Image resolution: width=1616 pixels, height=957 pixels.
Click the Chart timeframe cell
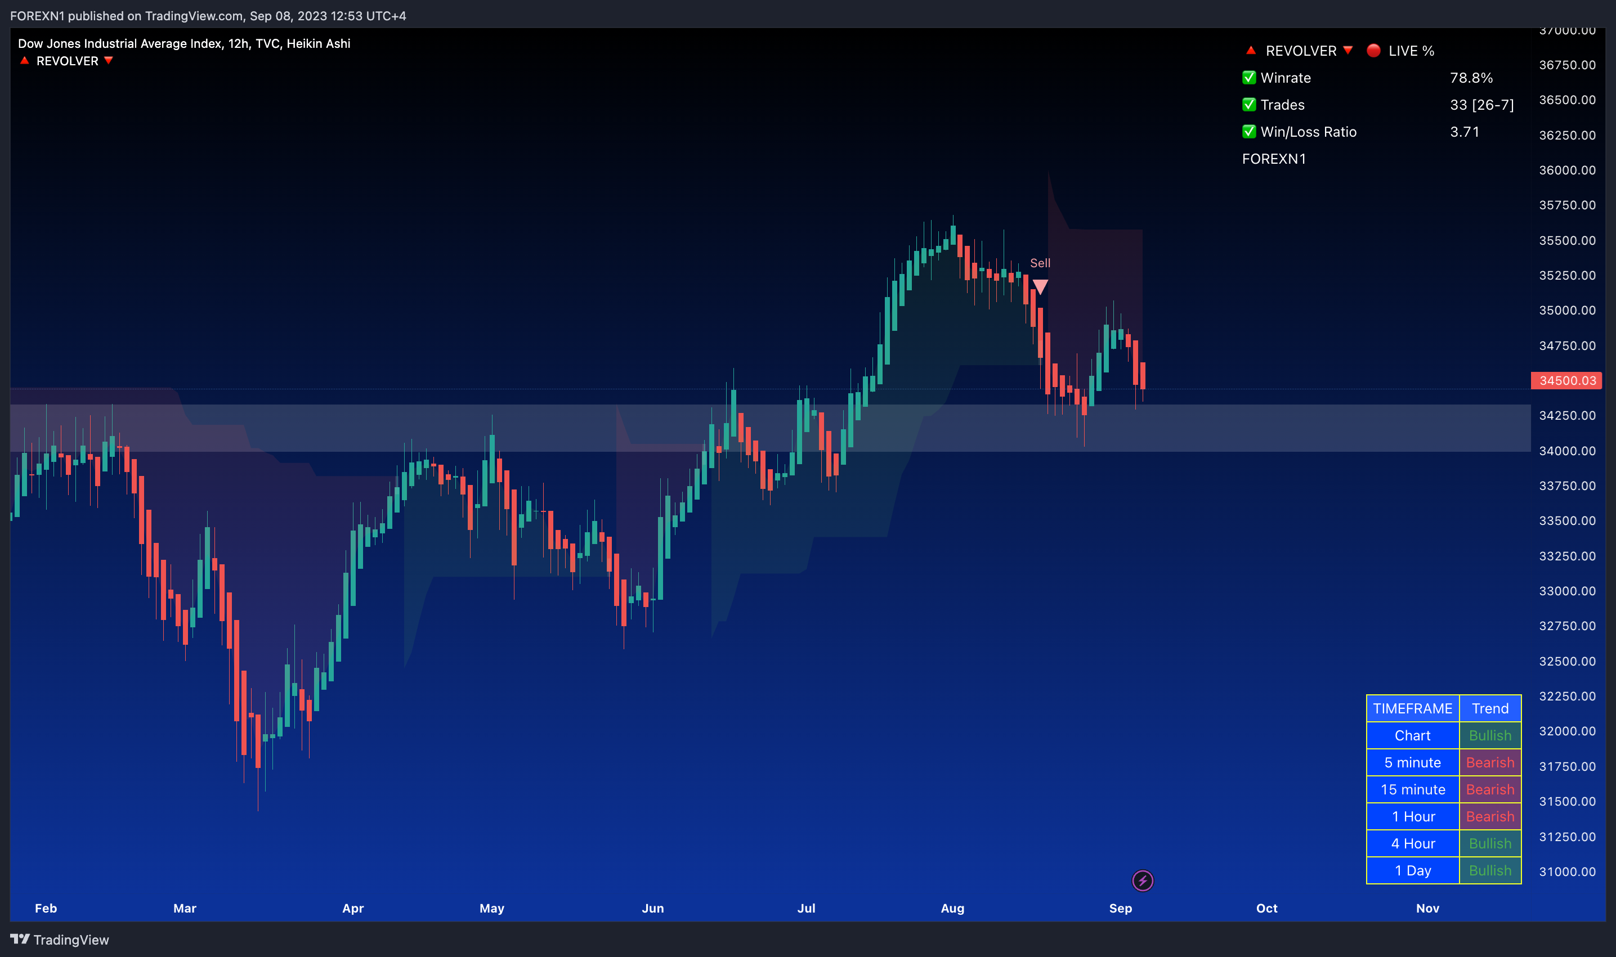click(1413, 735)
